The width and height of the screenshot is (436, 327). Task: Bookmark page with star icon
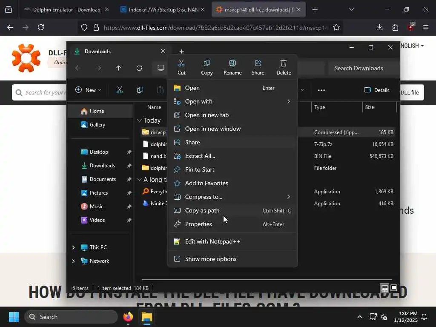point(336,27)
